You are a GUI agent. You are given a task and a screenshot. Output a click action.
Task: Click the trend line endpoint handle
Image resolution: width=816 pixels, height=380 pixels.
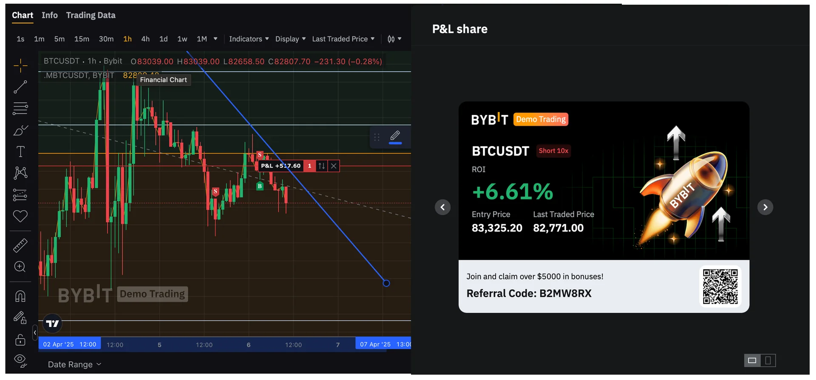click(386, 283)
